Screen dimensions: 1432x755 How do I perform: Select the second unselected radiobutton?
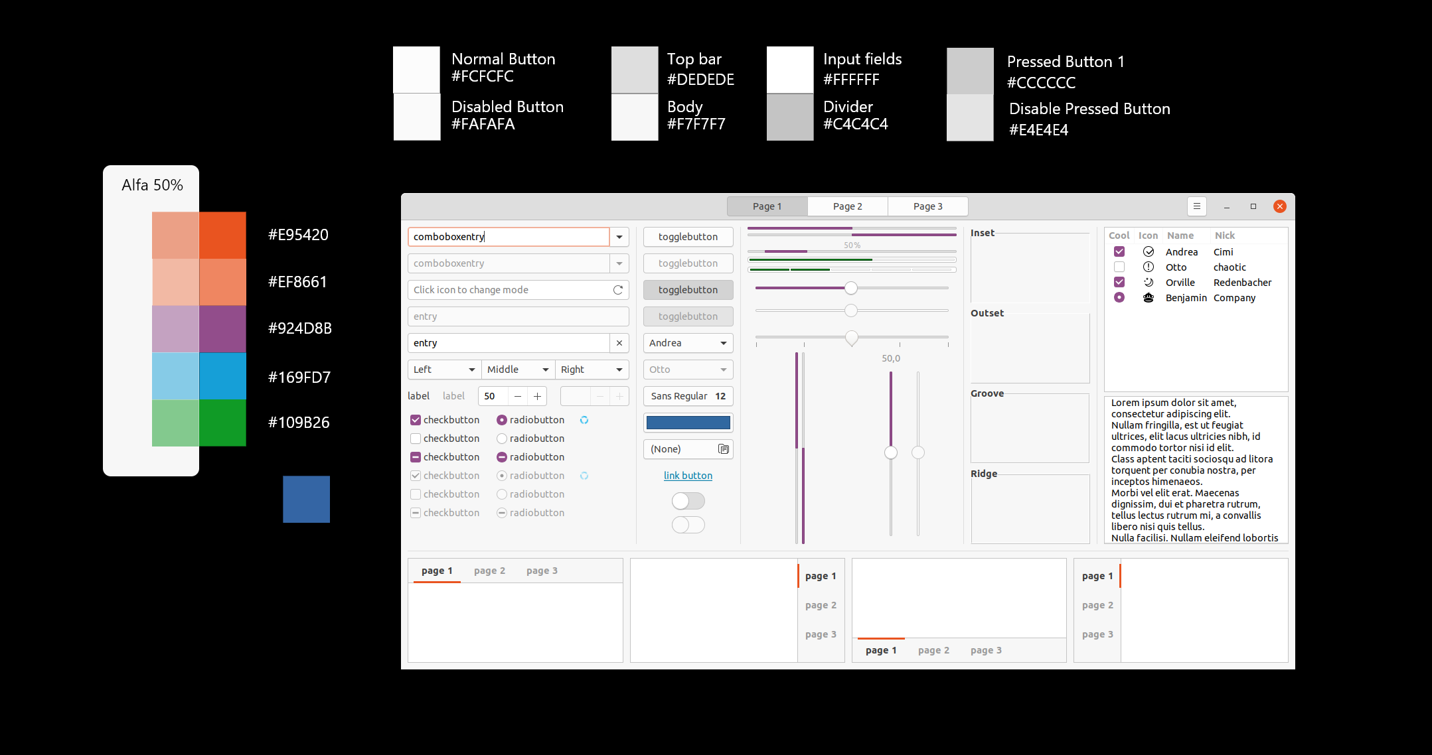(x=502, y=439)
